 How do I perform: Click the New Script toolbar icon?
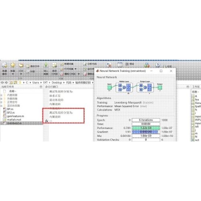(4, 65)
